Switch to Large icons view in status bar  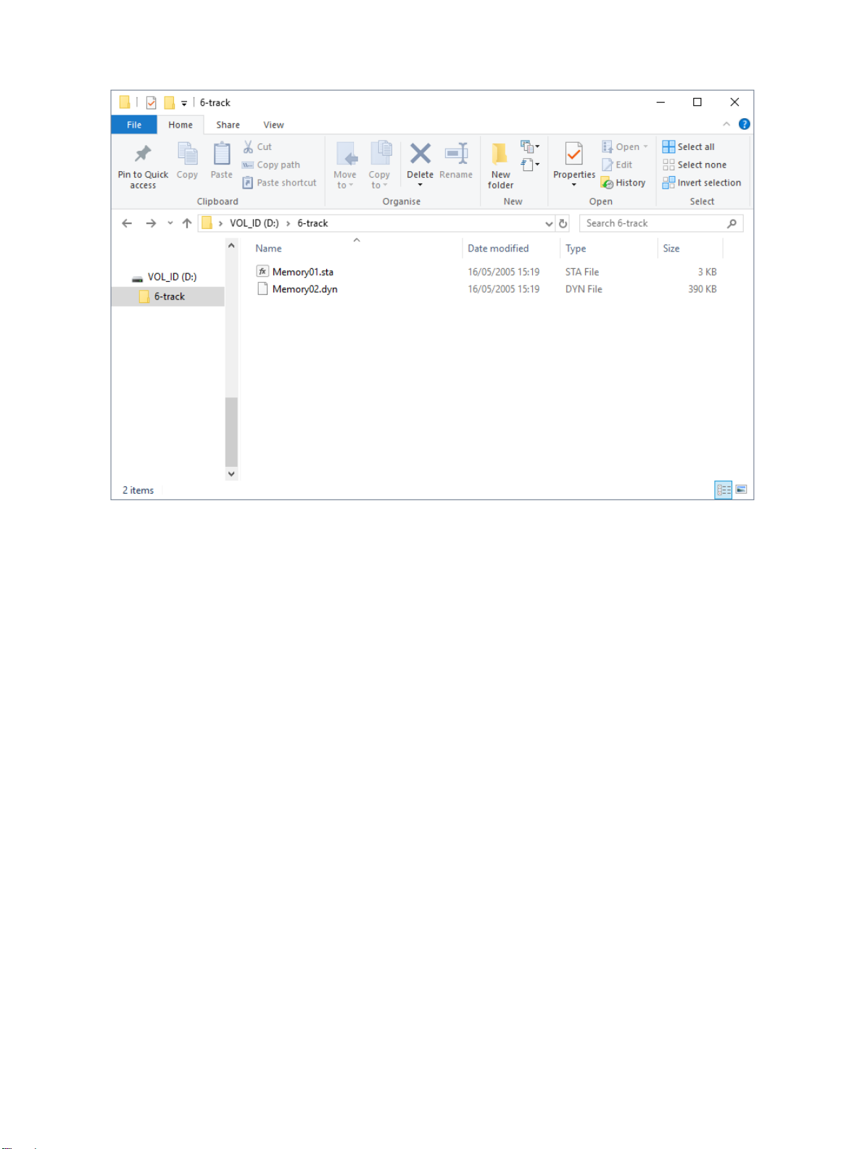tap(741, 490)
